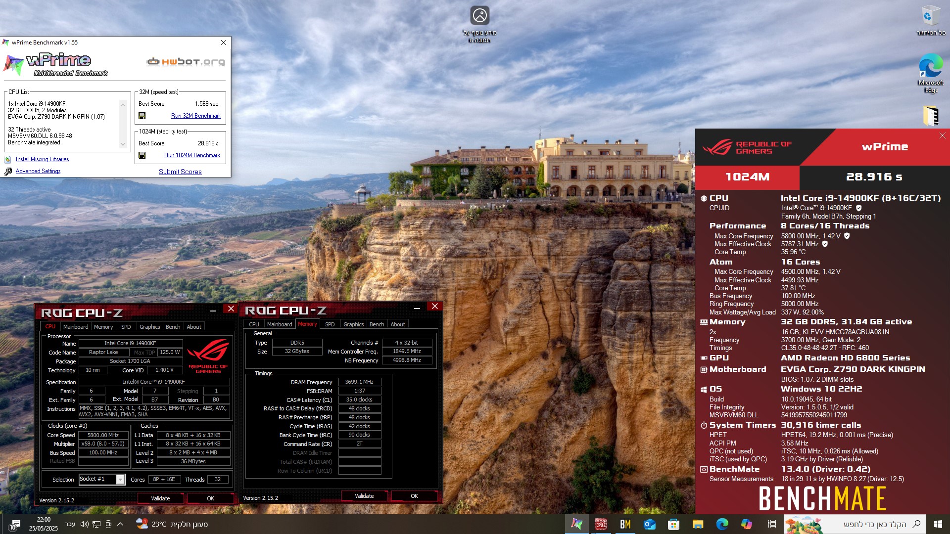Screen dimensions: 950x534
Task: Open Advanced Settings link in wPrime
Action: tap(38, 171)
